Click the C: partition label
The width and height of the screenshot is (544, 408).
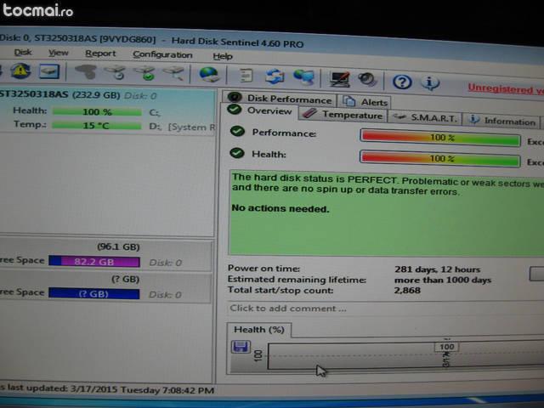click(155, 113)
